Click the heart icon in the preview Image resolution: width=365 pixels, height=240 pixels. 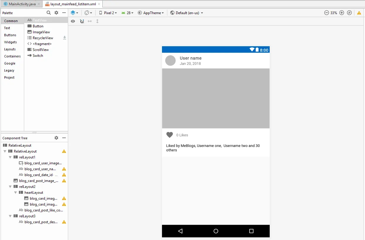pyautogui.click(x=169, y=135)
